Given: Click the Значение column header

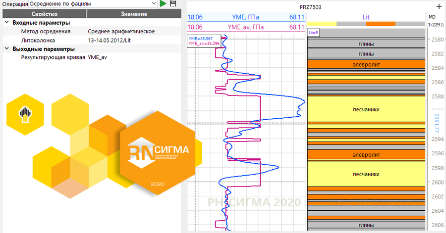Looking at the screenshot, I should tap(134, 14).
